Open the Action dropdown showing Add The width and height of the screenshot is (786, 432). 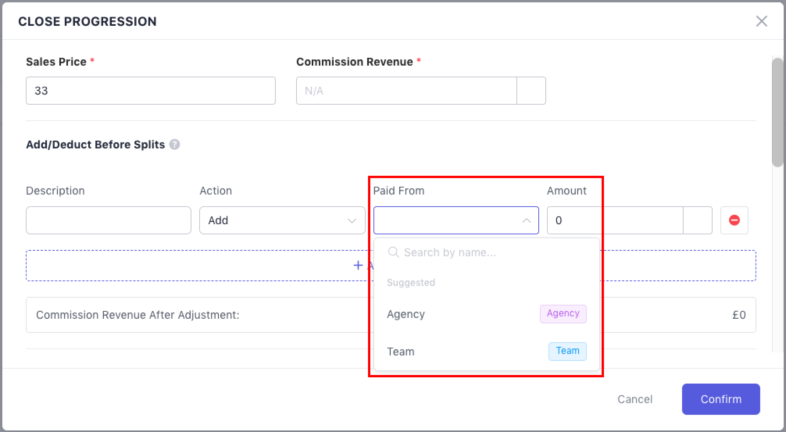tap(282, 220)
